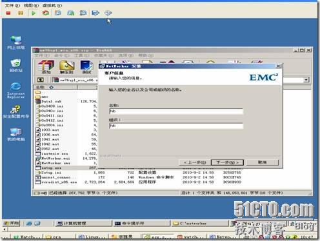Click the 名称 input field in the installer
Image resolution: width=320 pixels, height=241 pixels.
(x=176, y=111)
